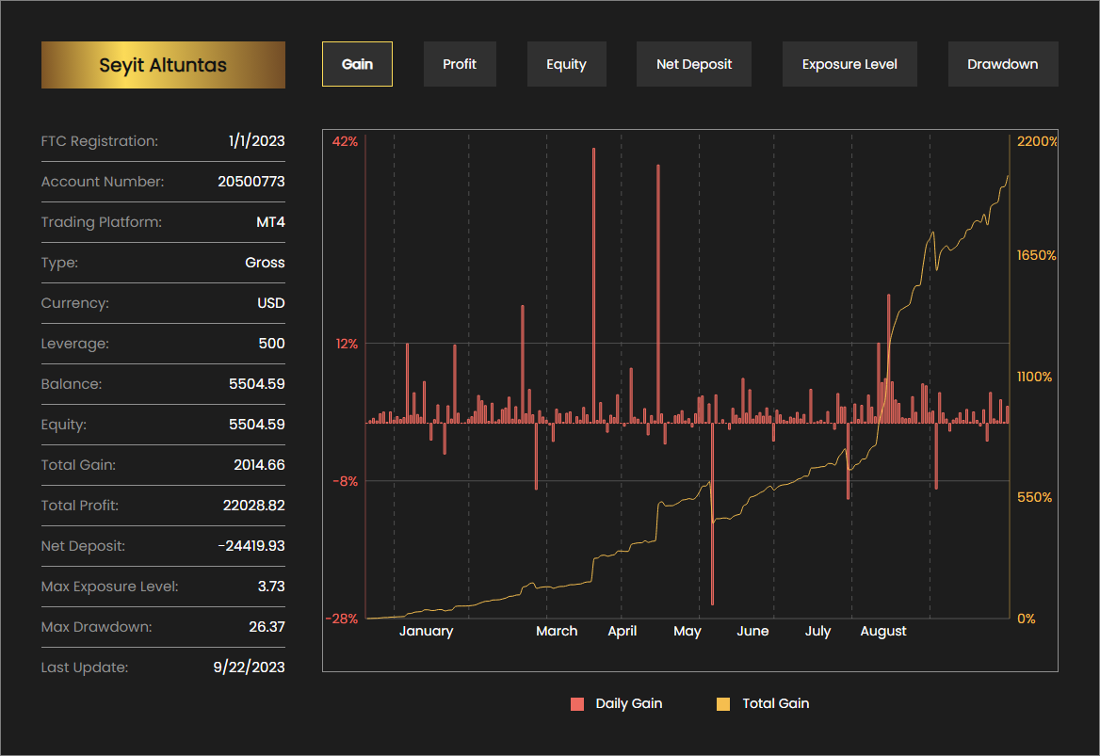This screenshot has width=1100, height=756.
Task: Click the -8% daily gain axis label
Action: (x=345, y=481)
